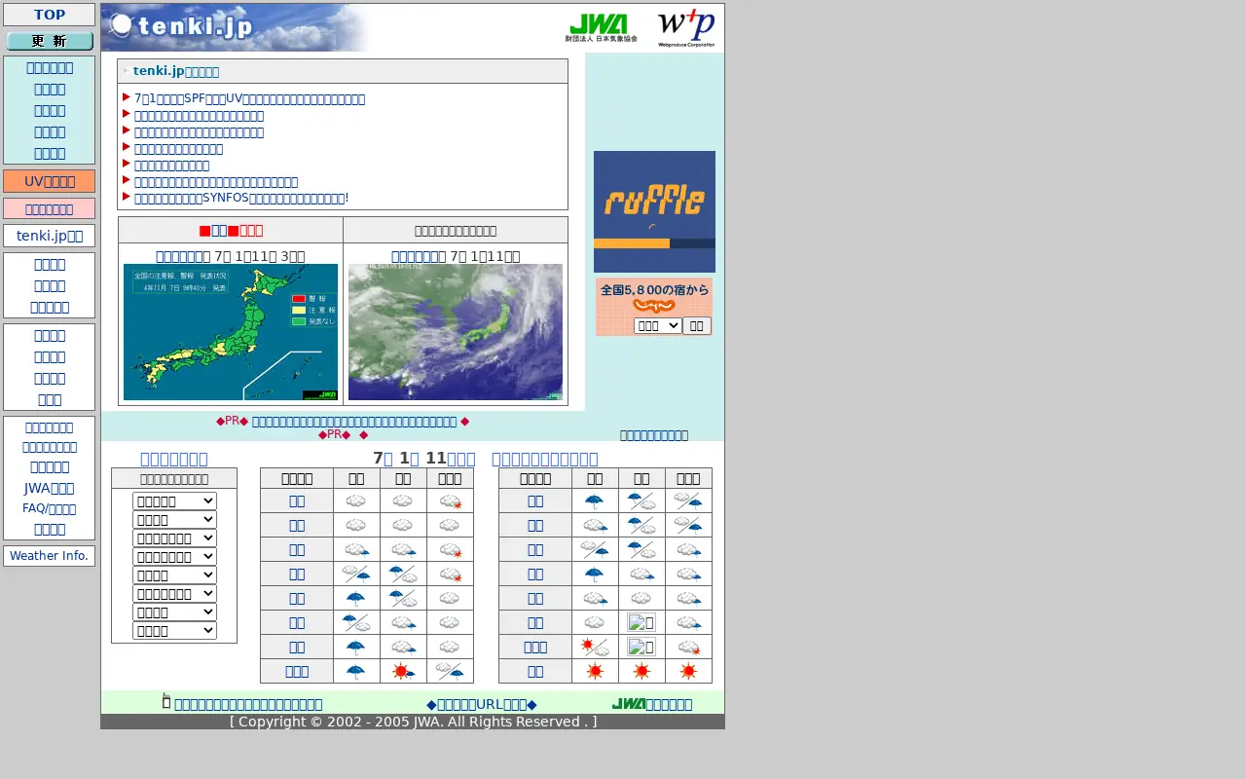The height and width of the screenshot is (779, 1246).
Task: Open the news link mentioning SYNFOS
Action: click(241, 198)
